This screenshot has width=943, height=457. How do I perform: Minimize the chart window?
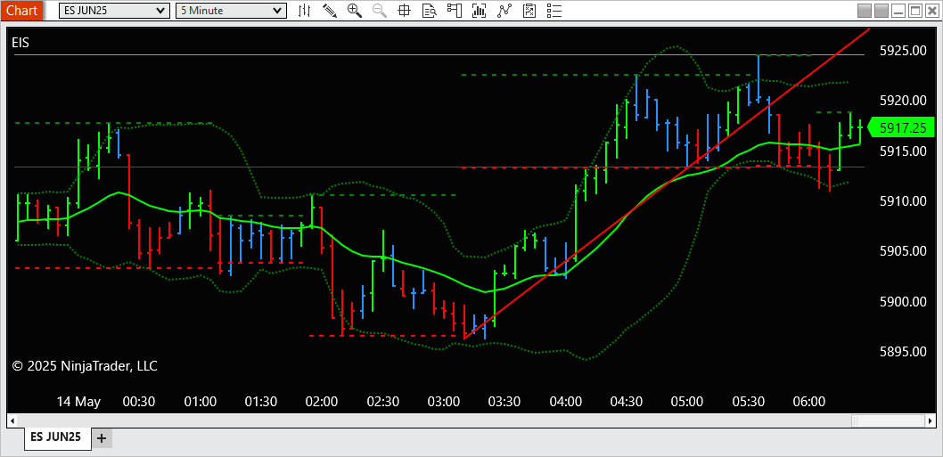(x=898, y=10)
